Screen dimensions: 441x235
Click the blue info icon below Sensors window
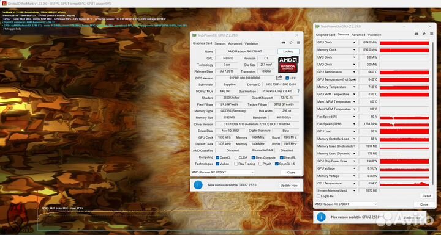pyautogui.click(x=321, y=217)
